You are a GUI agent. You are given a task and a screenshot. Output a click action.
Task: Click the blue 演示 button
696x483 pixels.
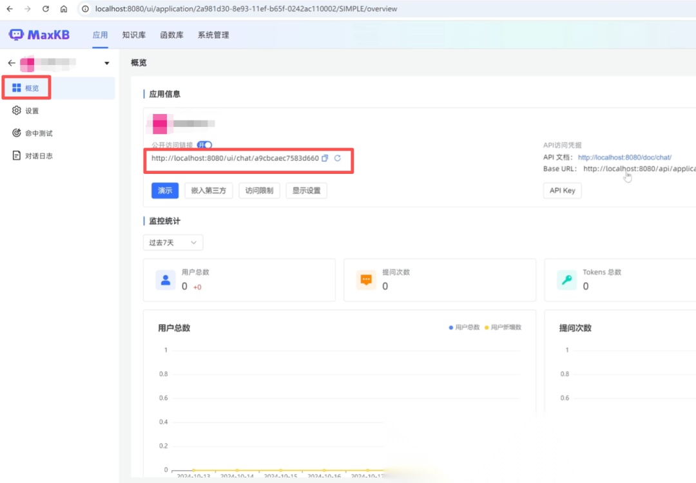click(x=165, y=191)
